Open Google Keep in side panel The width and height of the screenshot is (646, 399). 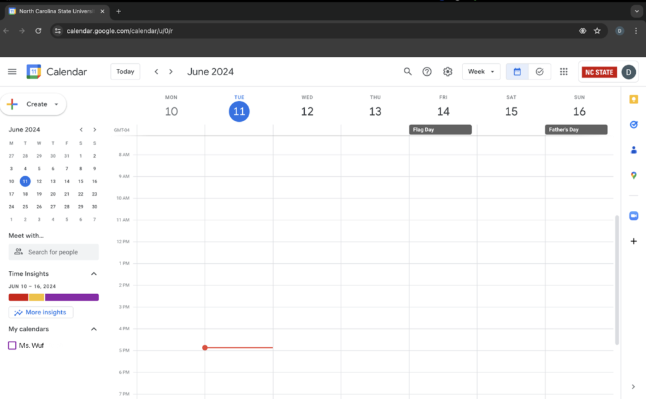pyautogui.click(x=633, y=99)
